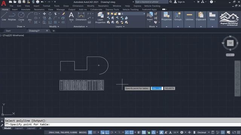Open Layer Properties manager
Screen dimensions: 241x135
tap(100, 18)
